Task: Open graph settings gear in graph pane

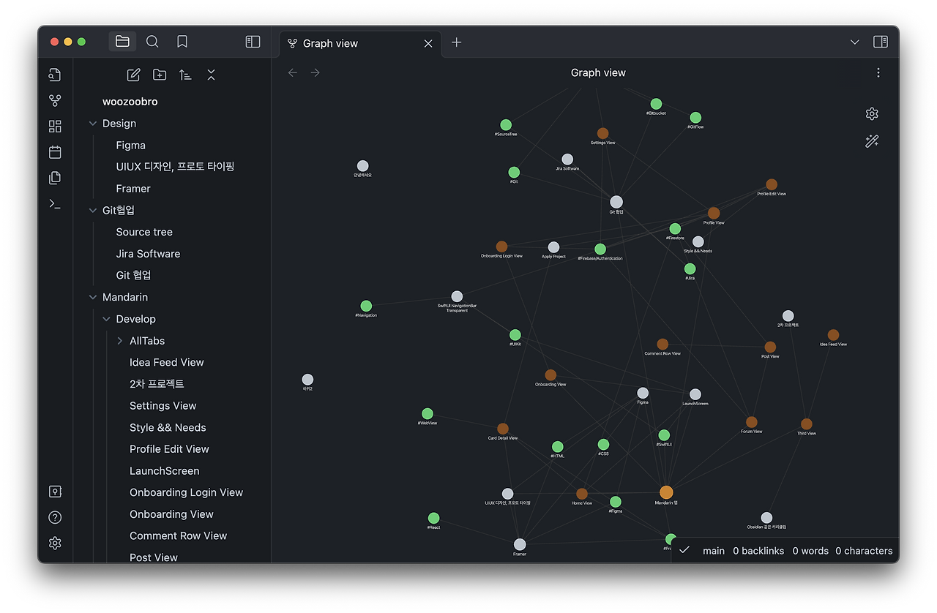Action: (x=872, y=113)
